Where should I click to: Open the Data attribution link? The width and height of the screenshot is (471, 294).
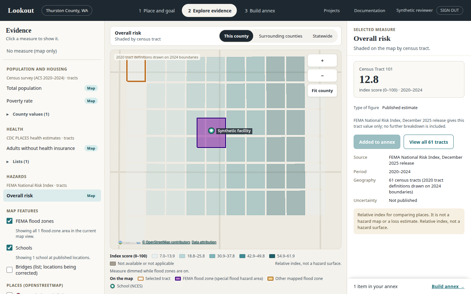[x=204, y=242]
